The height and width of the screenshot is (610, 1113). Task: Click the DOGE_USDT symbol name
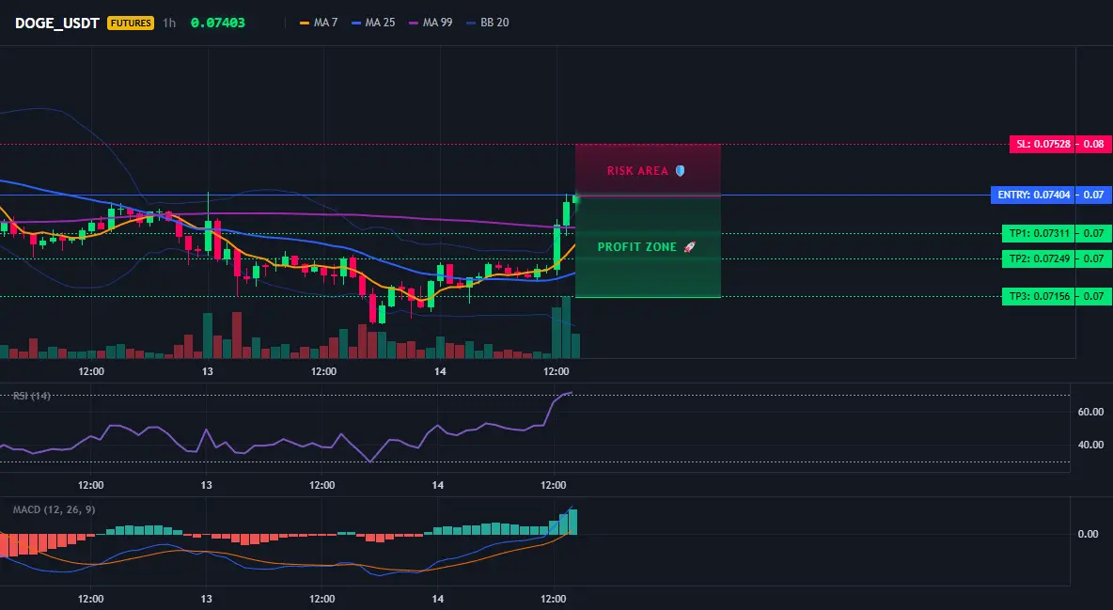(57, 23)
